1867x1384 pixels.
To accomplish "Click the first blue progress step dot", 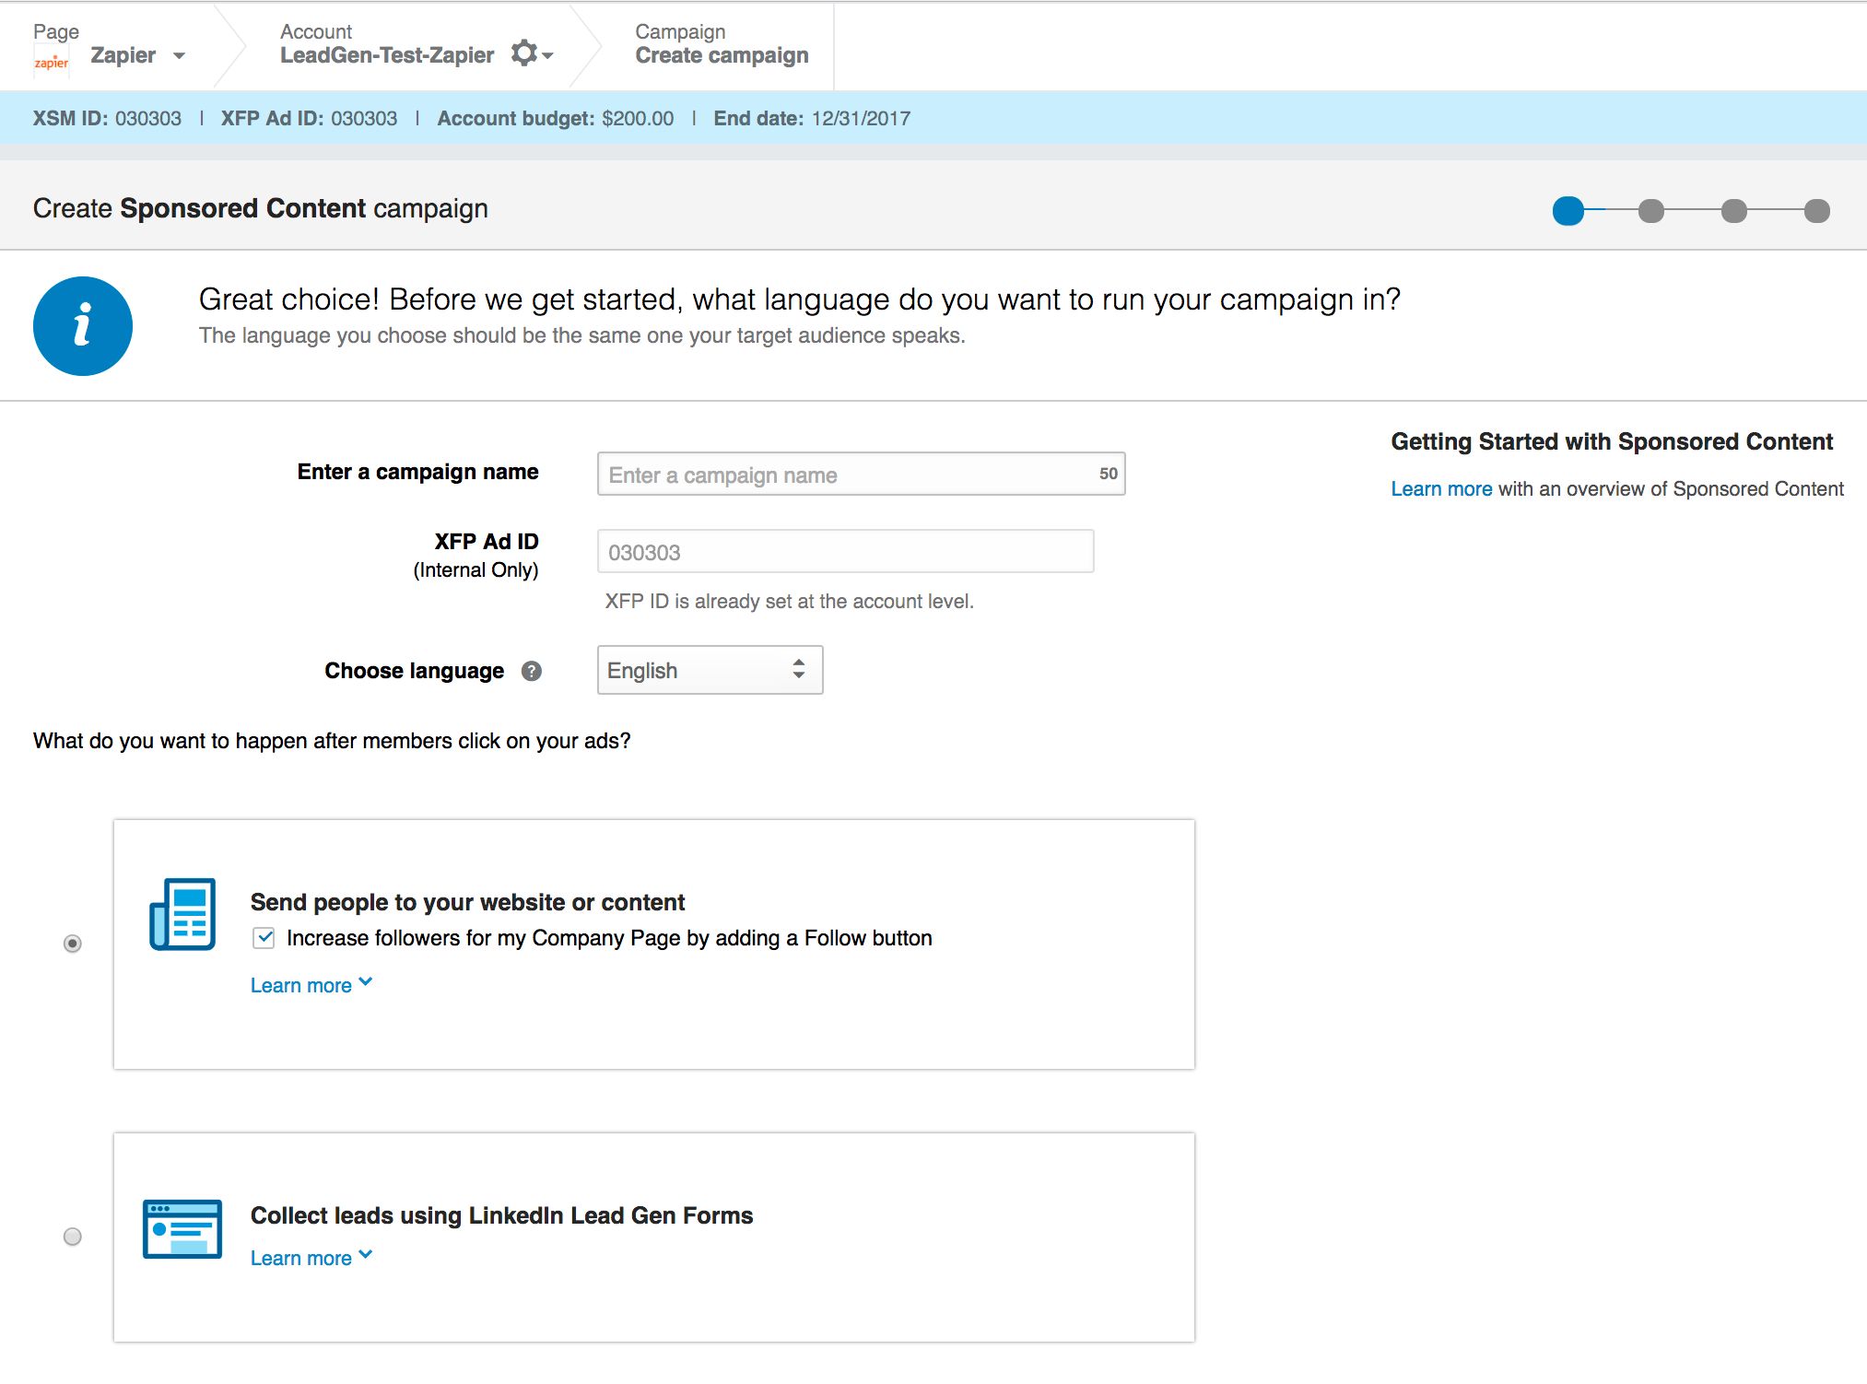I will pos(1568,211).
